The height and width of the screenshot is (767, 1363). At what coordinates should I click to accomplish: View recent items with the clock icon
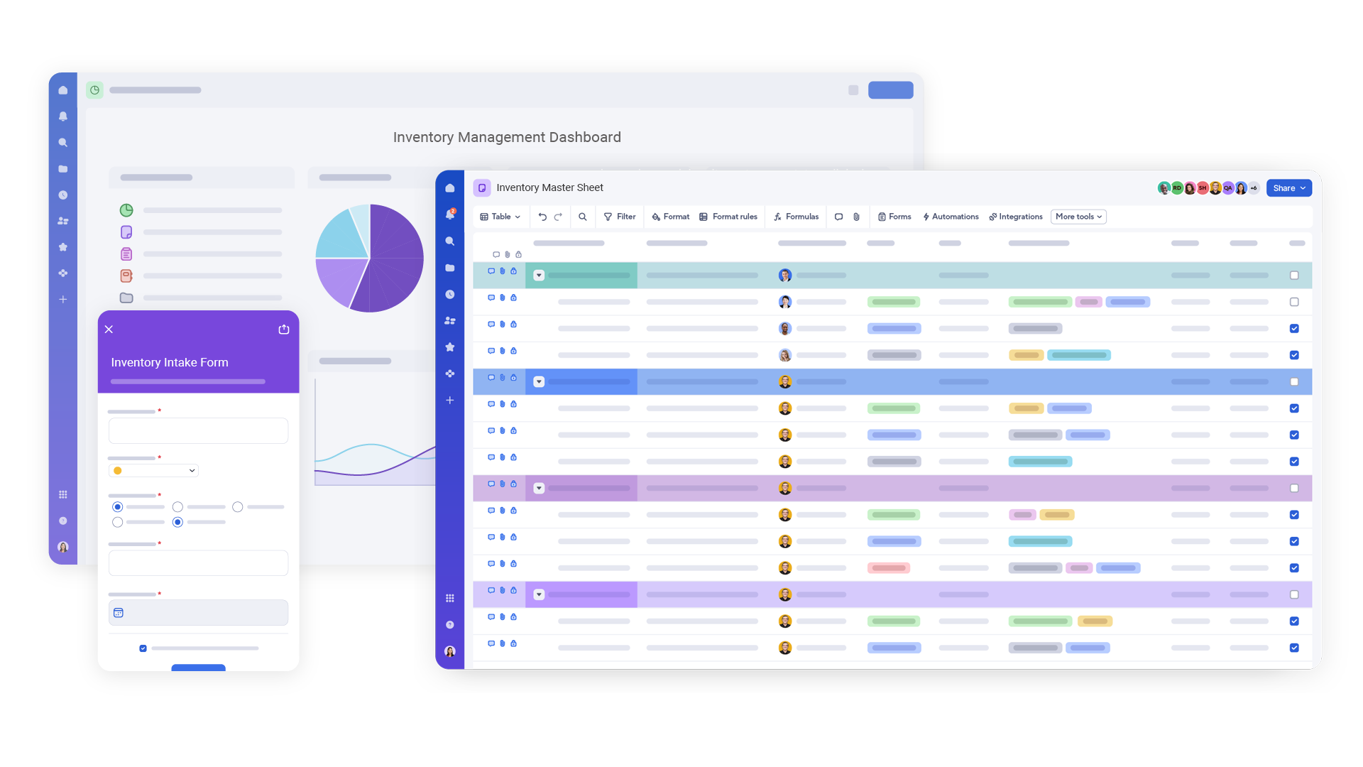(449, 293)
